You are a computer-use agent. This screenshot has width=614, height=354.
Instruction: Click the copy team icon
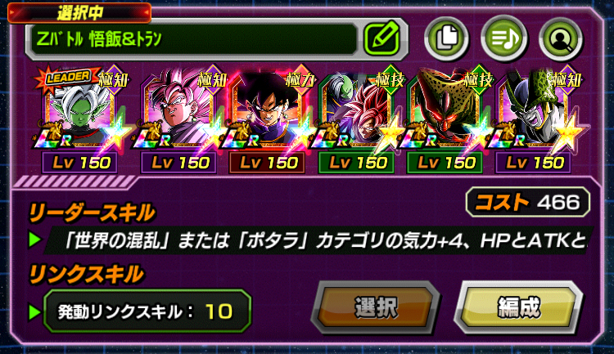(x=446, y=38)
